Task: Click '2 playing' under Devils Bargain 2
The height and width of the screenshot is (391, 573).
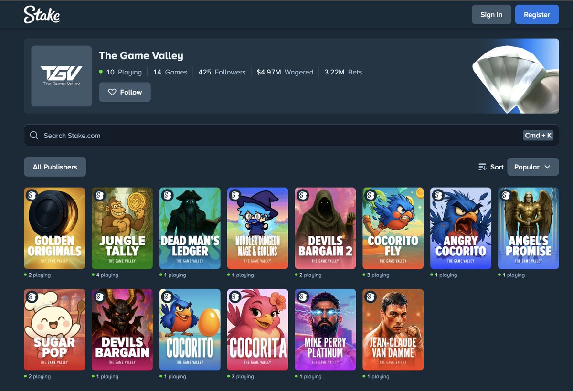Action: point(308,275)
